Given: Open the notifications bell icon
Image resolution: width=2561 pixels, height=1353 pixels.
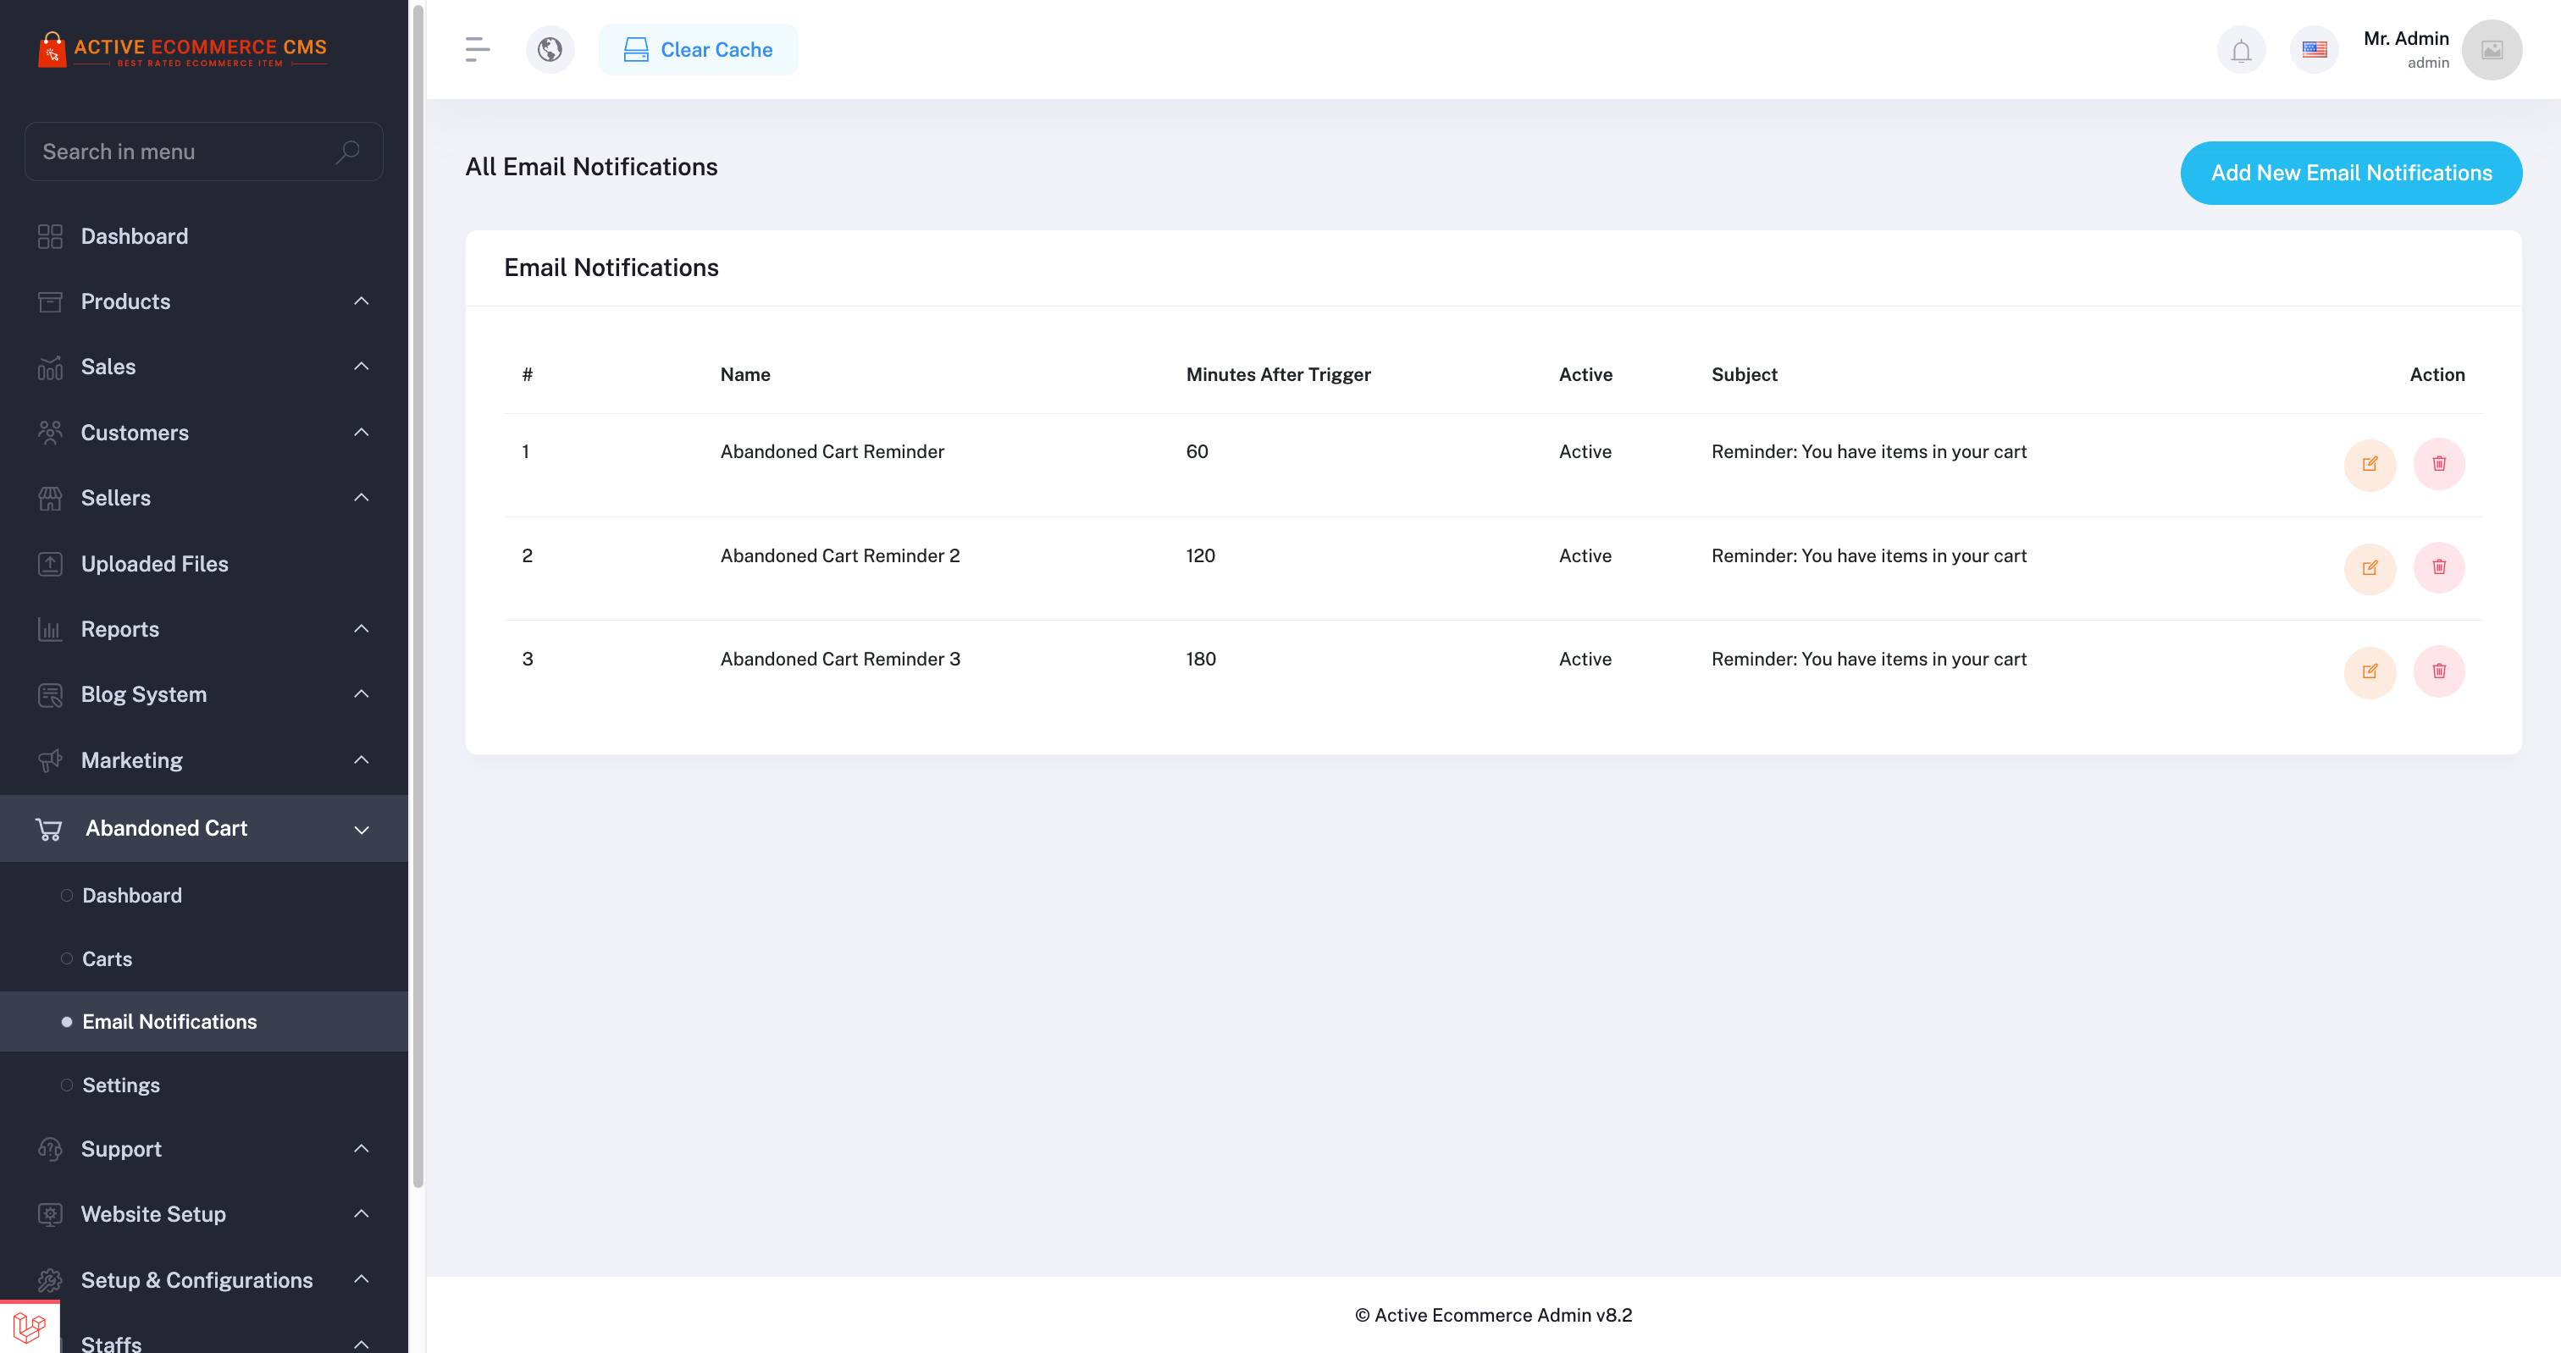Looking at the screenshot, I should pos(2240,50).
